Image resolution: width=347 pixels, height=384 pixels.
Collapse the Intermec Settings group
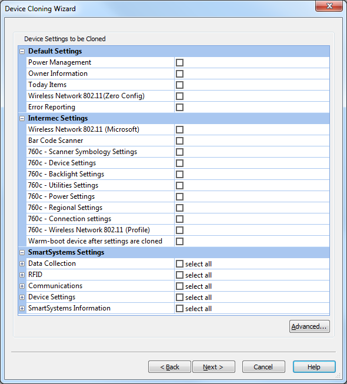(22, 119)
